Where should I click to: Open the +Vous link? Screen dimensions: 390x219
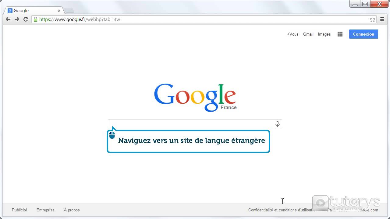coord(292,34)
